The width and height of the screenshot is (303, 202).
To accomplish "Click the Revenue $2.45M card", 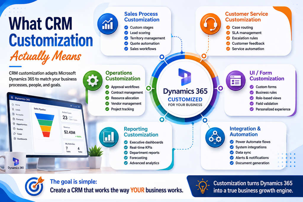I will coord(72,132).
